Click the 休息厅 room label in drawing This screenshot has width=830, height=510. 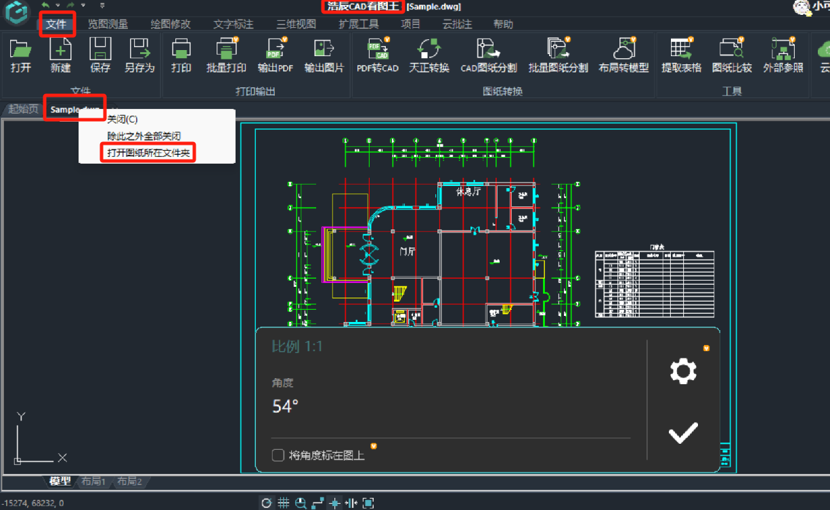[x=467, y=192]
